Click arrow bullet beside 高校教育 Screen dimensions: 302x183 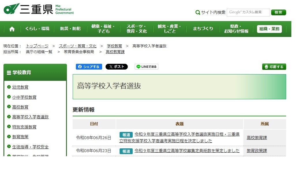click(9, 107)
